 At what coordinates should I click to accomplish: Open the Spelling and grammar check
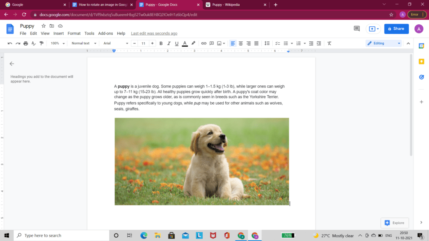pos(33,43)
